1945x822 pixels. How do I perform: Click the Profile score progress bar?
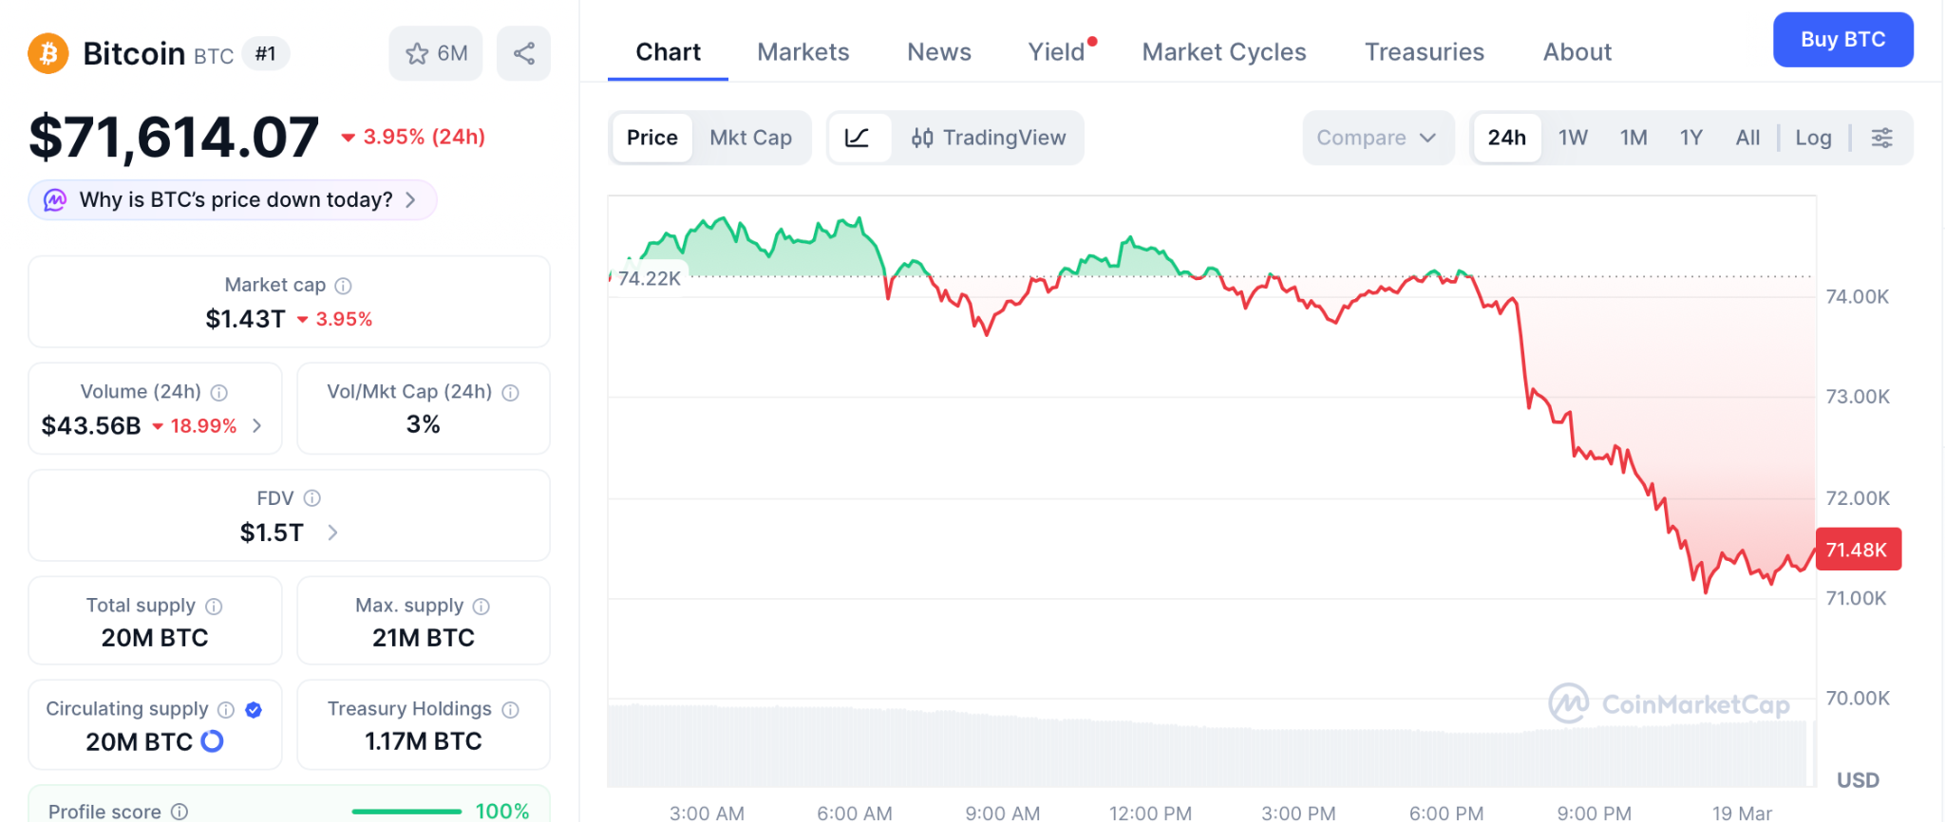406,812
